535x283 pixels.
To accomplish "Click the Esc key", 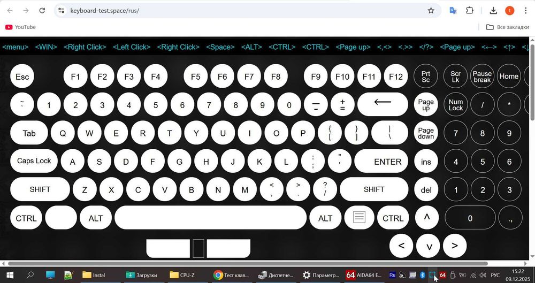I will click(x=22, y=77).
